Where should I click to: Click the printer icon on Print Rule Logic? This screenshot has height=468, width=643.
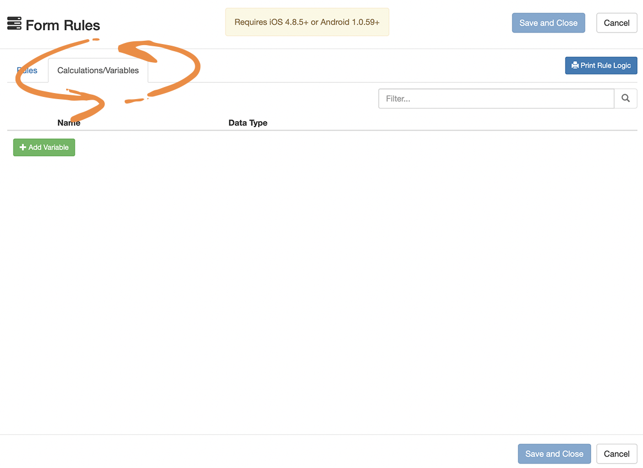[575, 65]
